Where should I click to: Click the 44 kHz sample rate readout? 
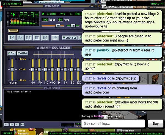(60, 20)
